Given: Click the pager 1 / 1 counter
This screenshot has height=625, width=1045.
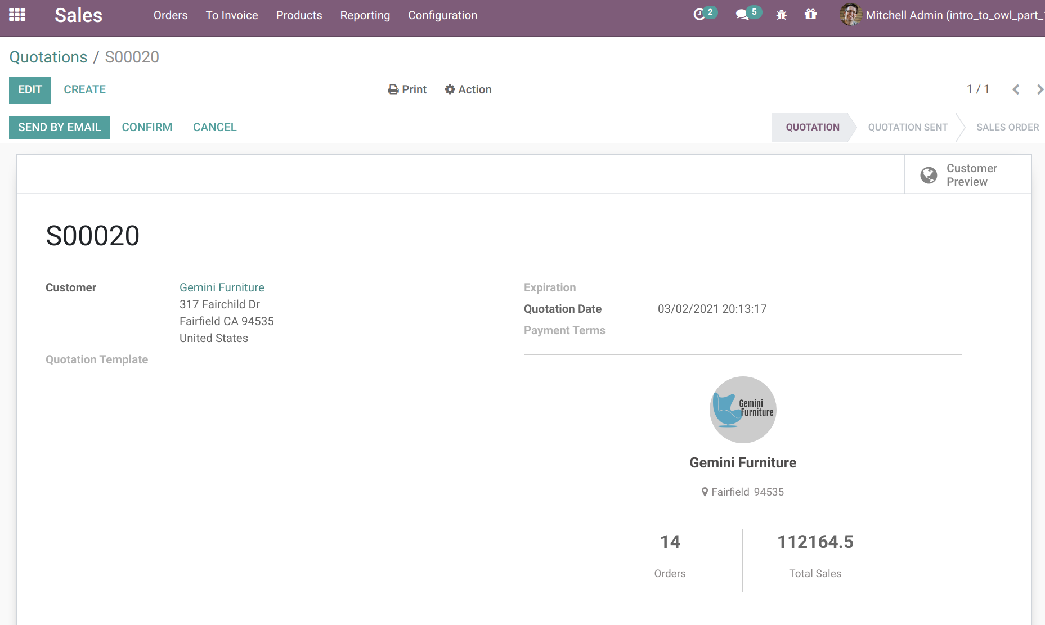Looking at the screenshot, I should tap(978, 89).
